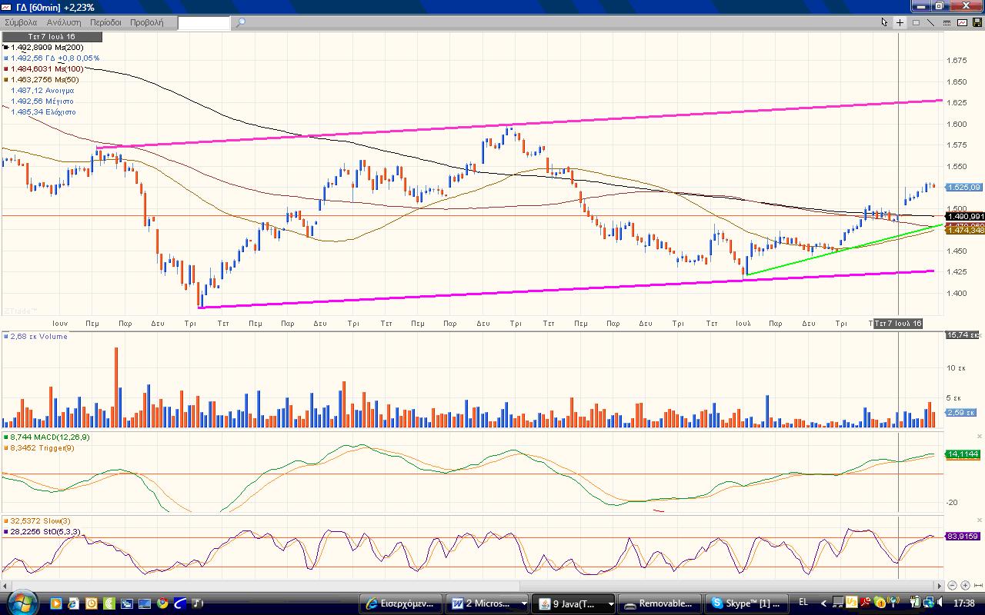Screen dimensions: 985x615
Task: Switch to Skype taskbar button
Action: tap(749, 603)
